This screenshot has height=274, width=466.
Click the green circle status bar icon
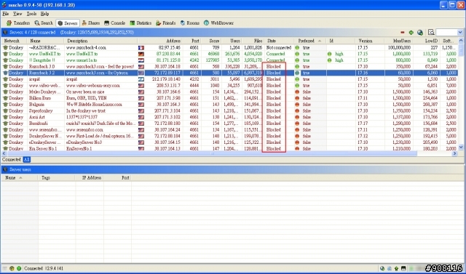19,268
